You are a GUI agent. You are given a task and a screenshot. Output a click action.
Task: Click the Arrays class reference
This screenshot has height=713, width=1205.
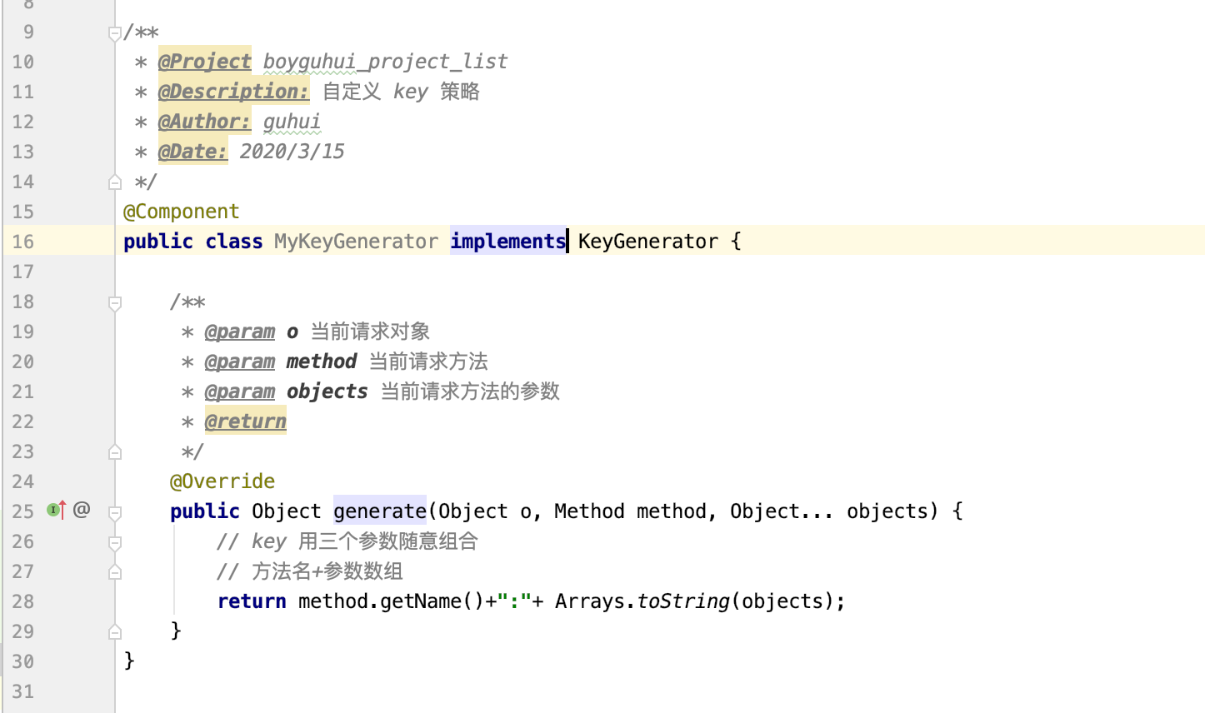click(x=589, y=601)
